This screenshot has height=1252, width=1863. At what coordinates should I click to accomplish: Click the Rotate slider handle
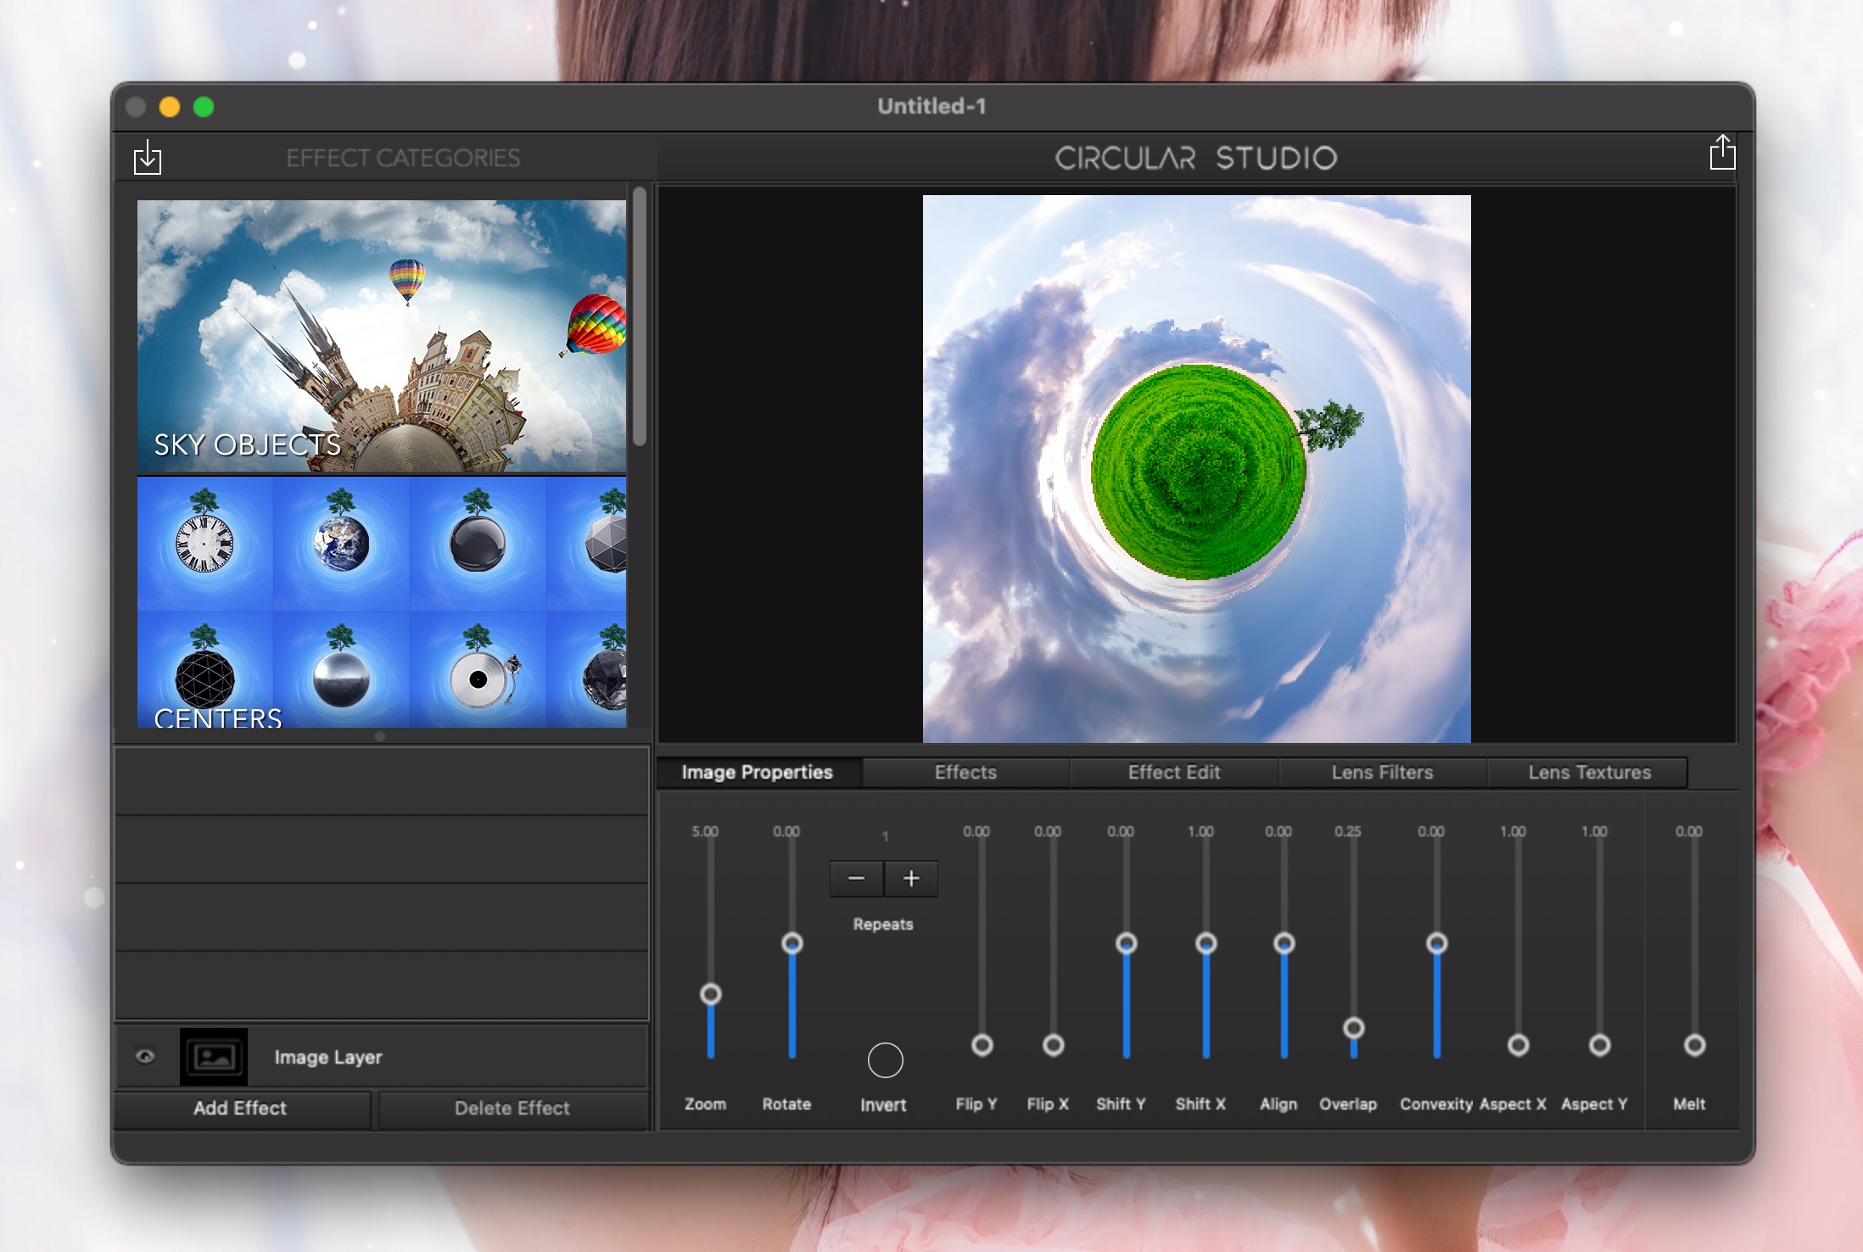click(792, 942)
